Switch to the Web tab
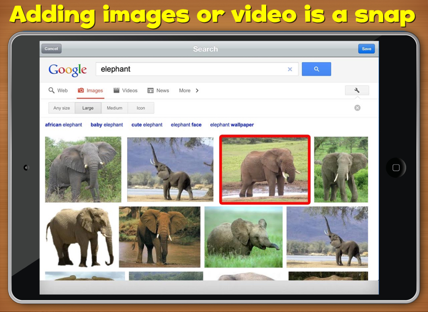Screen dimensions: 428x312 pos(58,91)
